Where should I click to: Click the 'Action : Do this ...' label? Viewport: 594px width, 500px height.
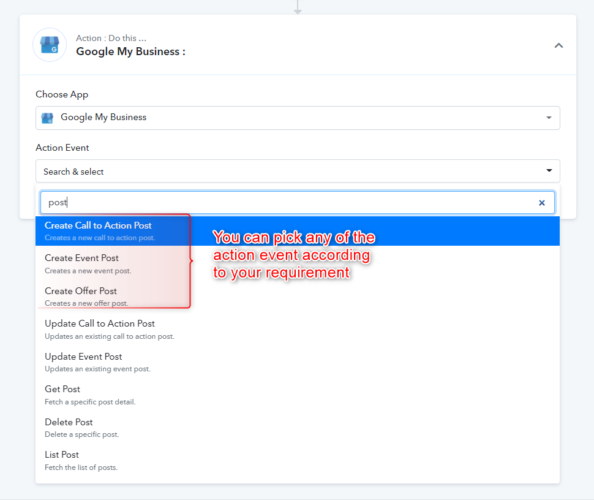click(111, 38)
